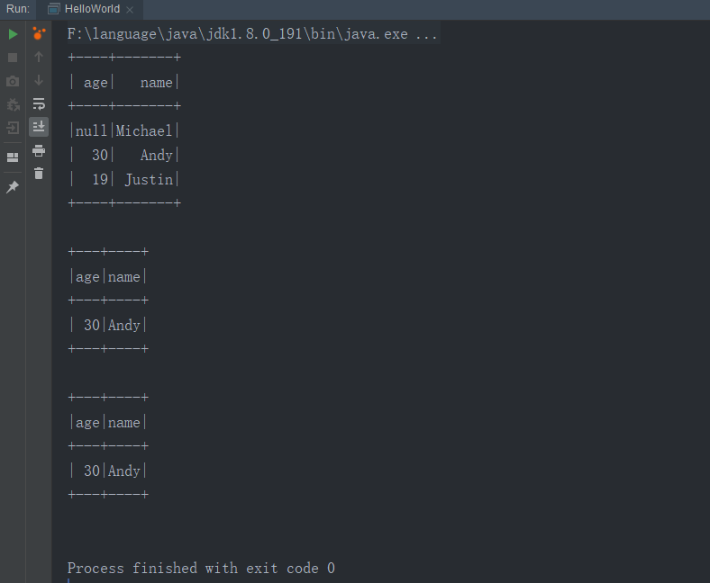Click the Exit arrow icon
The height and width of the screenshot is (583, 710).
pyautogui.click(x=13, y=128)
